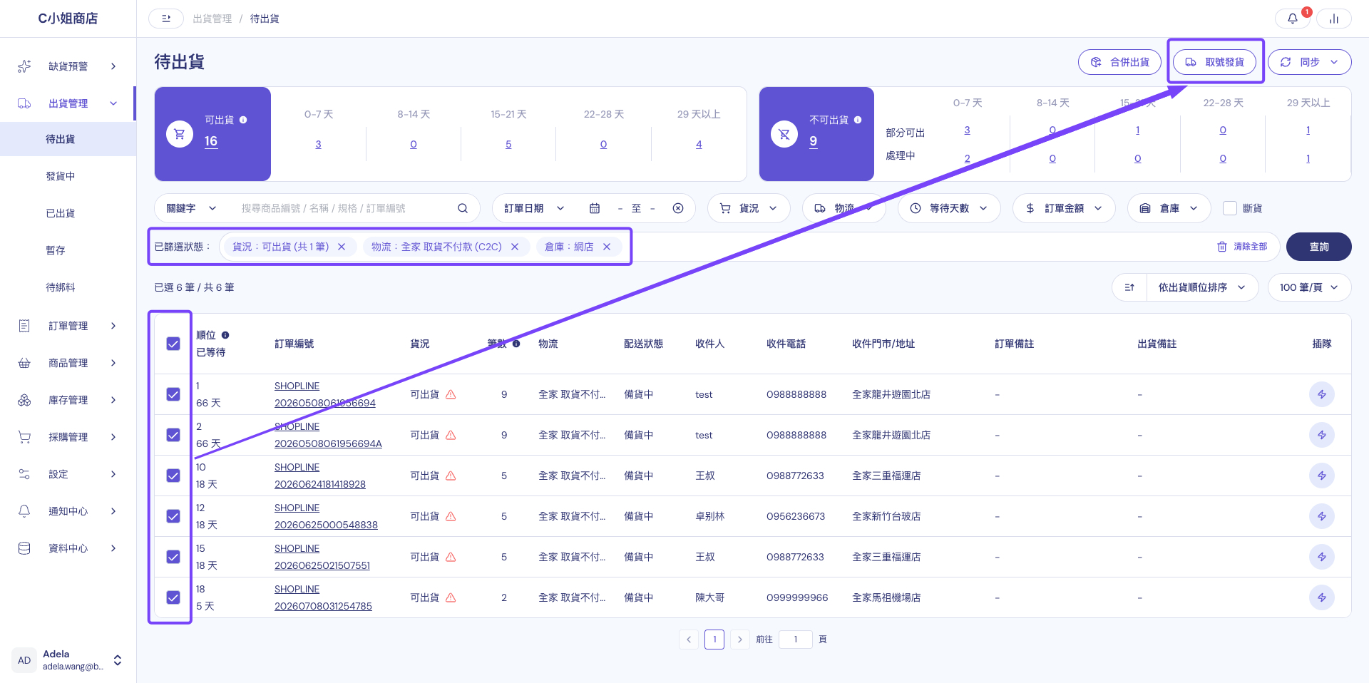Enable the 斷貨 checkbox
The height and width of the screenshot is (683, 1369).
[1230, 208]
